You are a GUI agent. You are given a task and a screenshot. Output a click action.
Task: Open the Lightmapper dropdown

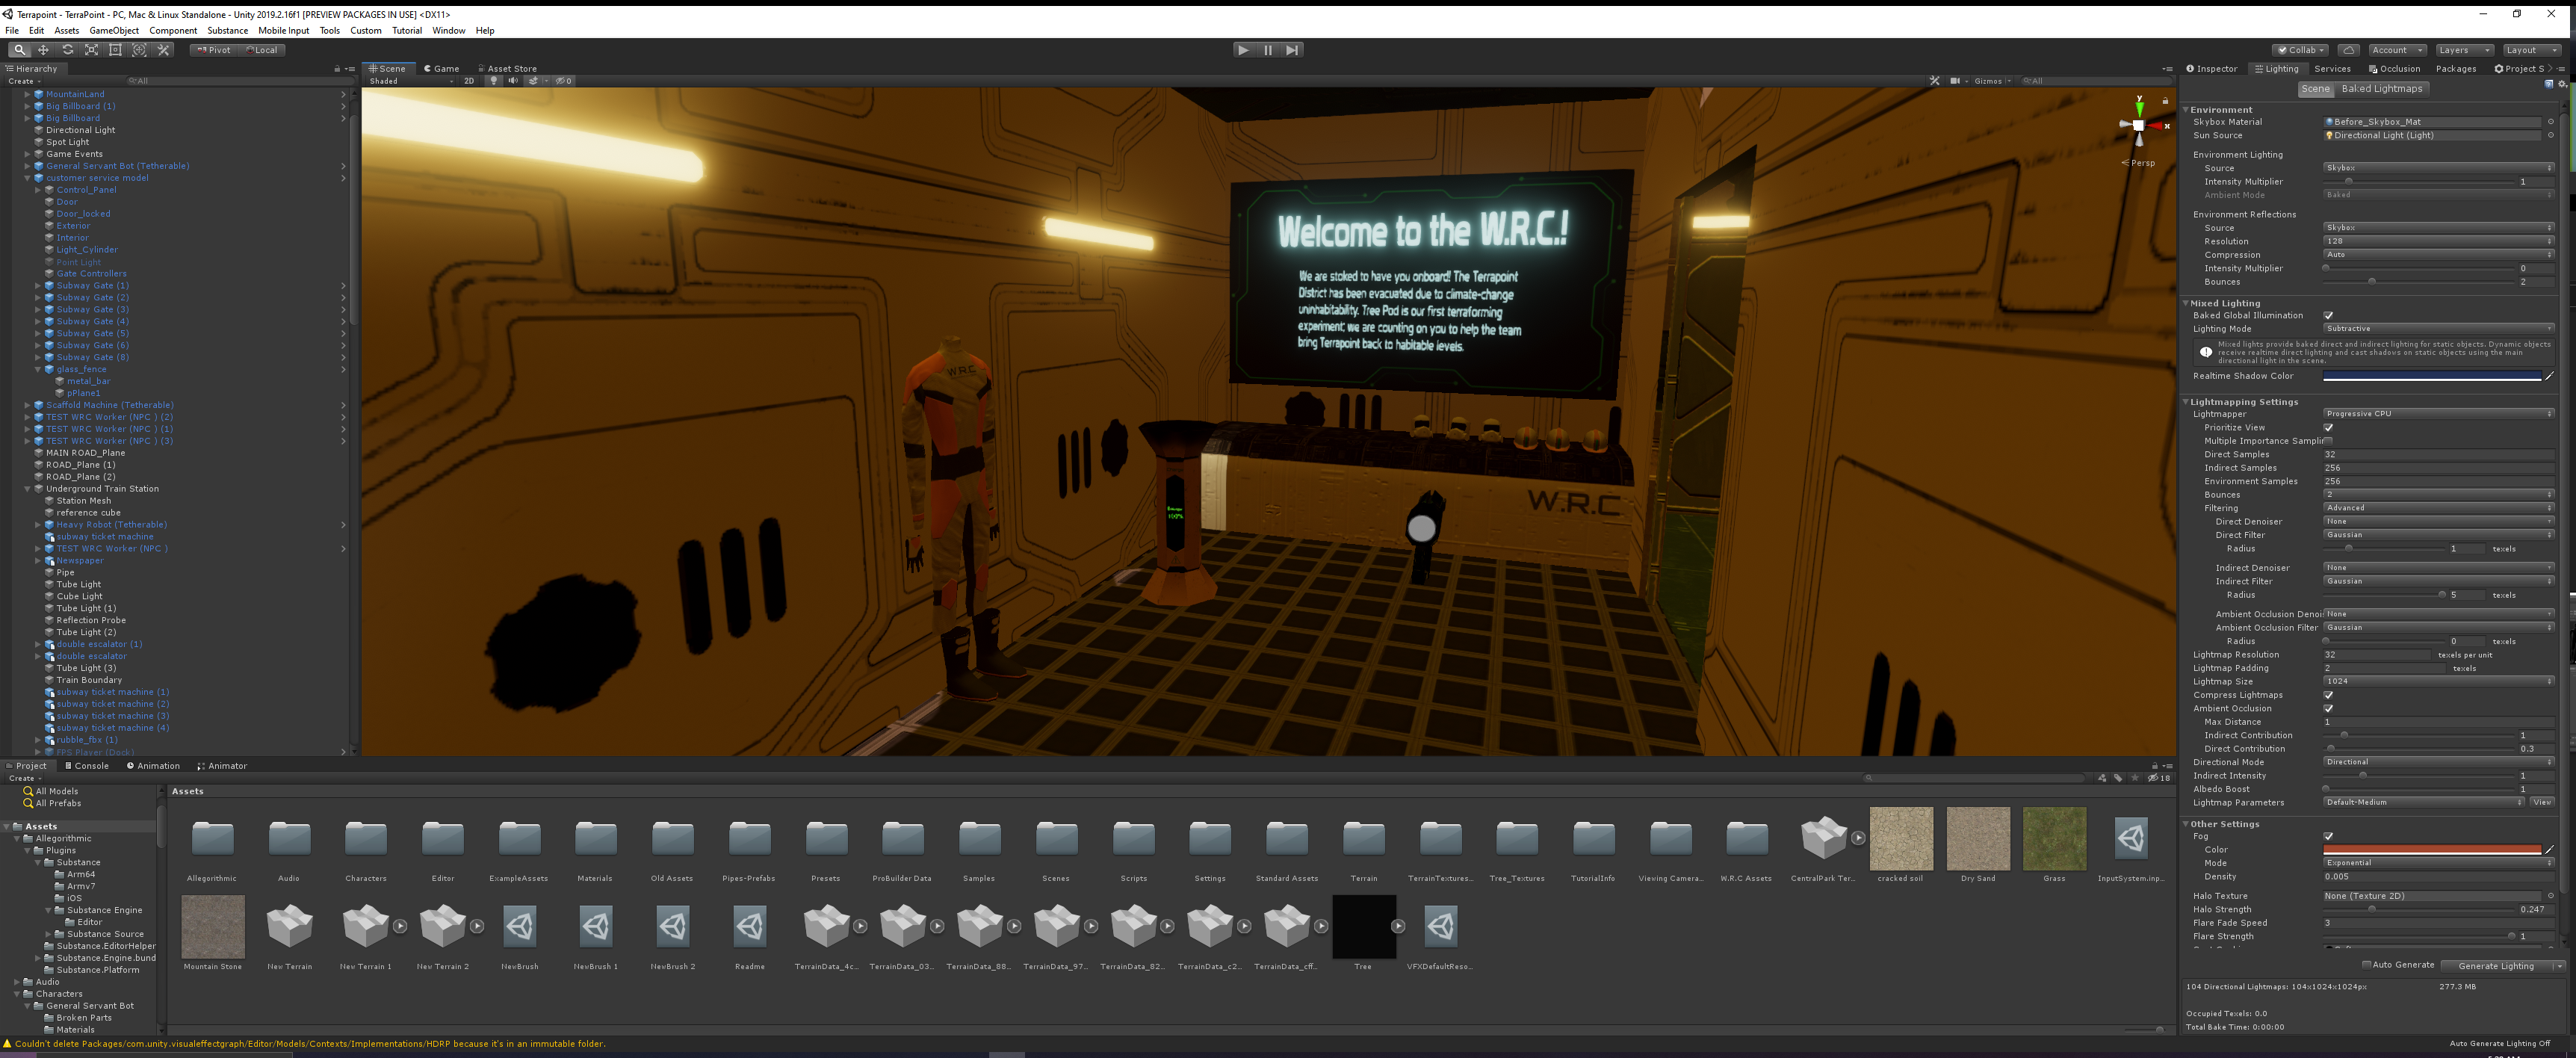2437,414
